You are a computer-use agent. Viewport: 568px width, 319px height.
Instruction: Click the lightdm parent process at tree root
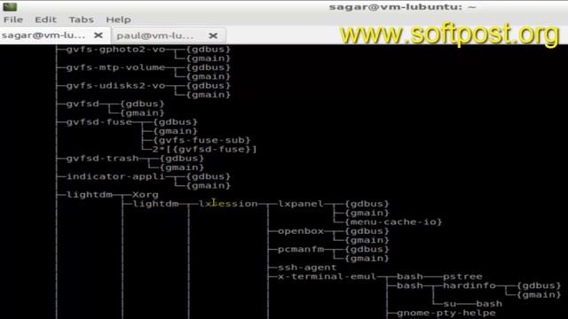[x=89, y=195]
